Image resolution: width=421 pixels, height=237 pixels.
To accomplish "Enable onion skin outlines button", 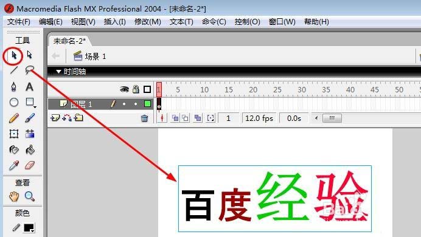I will (185, 118).
